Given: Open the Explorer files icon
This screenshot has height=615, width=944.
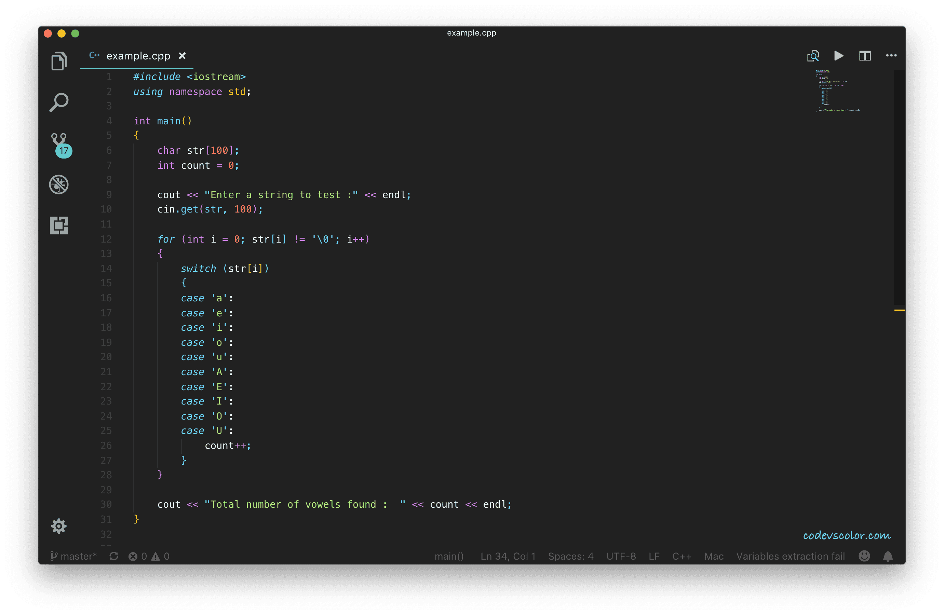Looking at the screenshot, I should 59,61.
